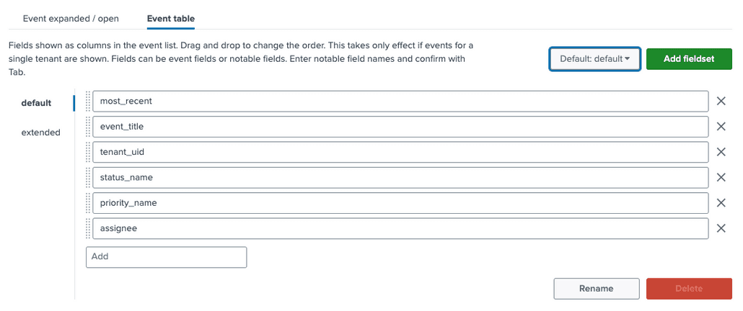Viewport: 743px width, 311px height.
Task: Open the Default: default dropdown
Action: tap(594, 59)
